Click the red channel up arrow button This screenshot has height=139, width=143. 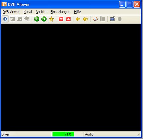point(68,19)
